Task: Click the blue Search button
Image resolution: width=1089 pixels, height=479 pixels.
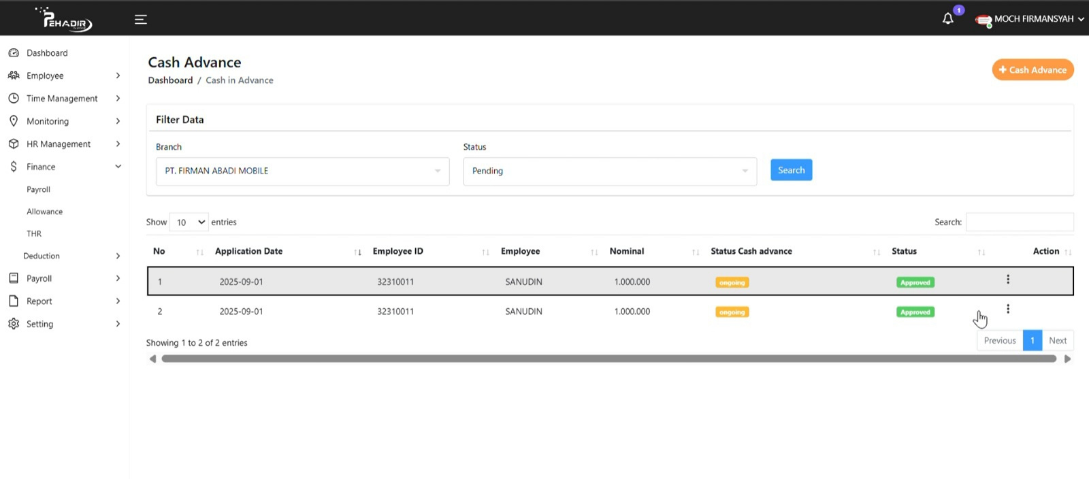Action: coord(791,170)
